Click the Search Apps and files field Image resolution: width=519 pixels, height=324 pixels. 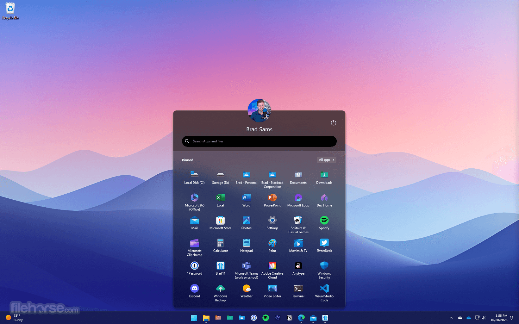tap(259, 141)
